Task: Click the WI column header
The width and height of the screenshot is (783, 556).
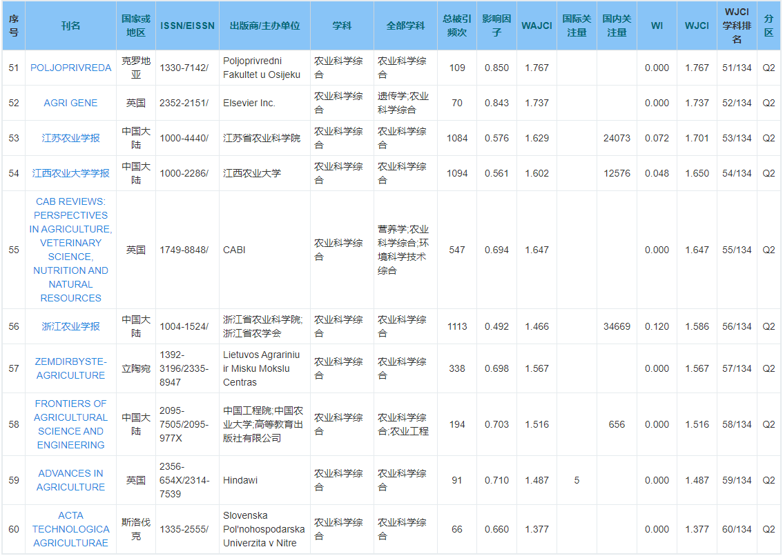Action: click(x=657, y=26)
